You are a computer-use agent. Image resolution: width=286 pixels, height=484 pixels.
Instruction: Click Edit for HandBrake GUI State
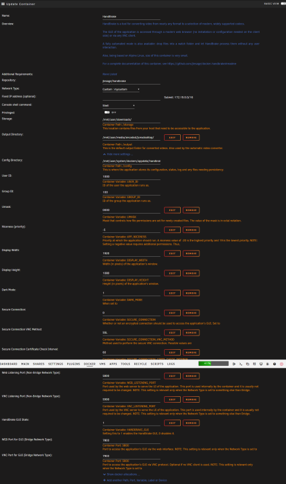172,423
